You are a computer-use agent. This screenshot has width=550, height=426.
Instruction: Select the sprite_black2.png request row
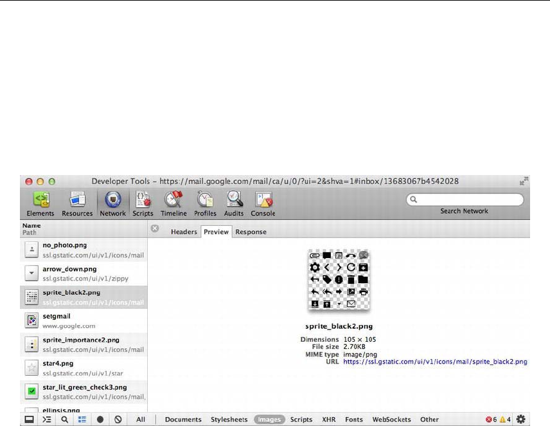click(x=84, y=297)
